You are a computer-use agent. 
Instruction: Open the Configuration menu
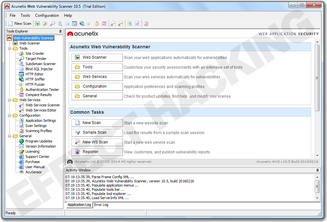pyautogui.click(x=47, y=15)
